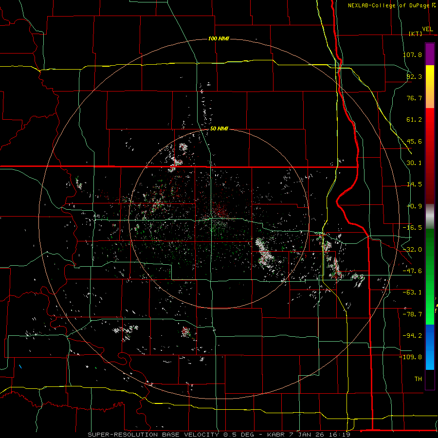Viewport: 438px width, 438px height.
Task: Select the -78.7 velocity scale value
Action: coord(412,314)
